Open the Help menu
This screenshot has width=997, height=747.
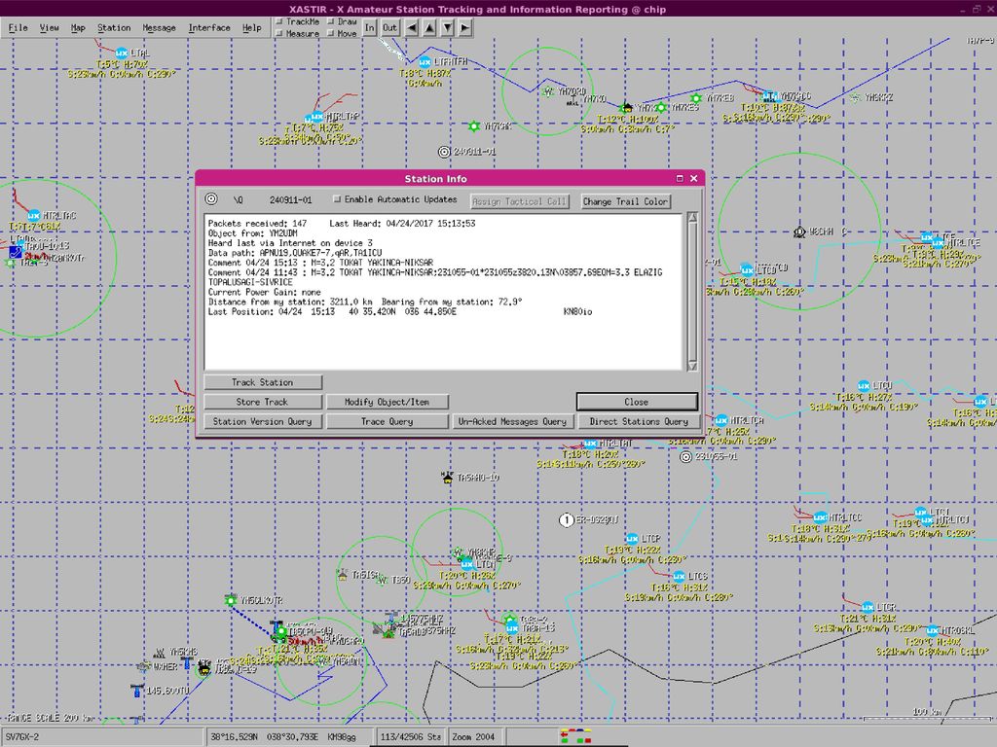252,28
